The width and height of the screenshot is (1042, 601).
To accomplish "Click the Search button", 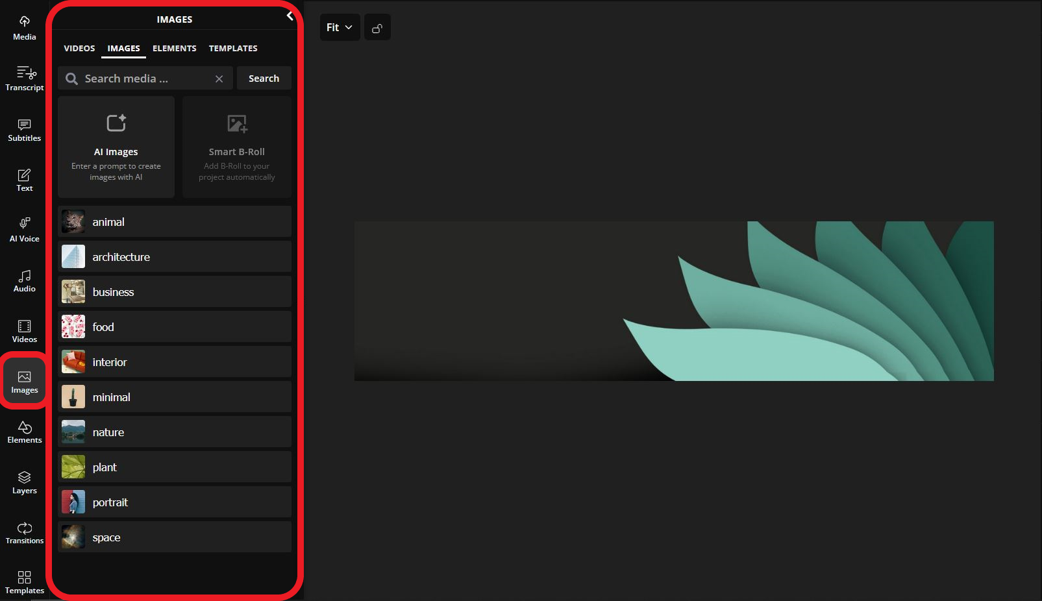I will coord(264,78).
